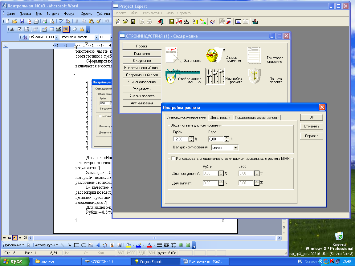Click the calculator recalculation icon
The height and width of the screenshot is (266, 355).
255,22
